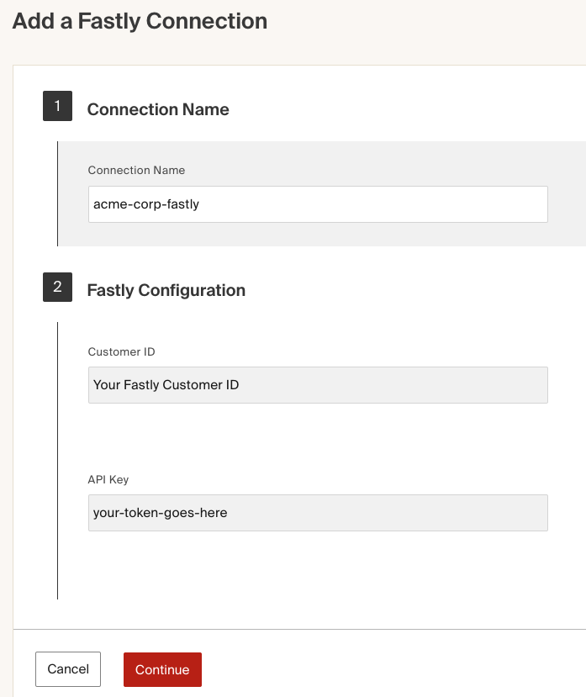Image resolution: width=586 pixels, height=697 pixels.
Task: Click the Customer ID input box
Action: pyautogui.click(x=317, y=384)
